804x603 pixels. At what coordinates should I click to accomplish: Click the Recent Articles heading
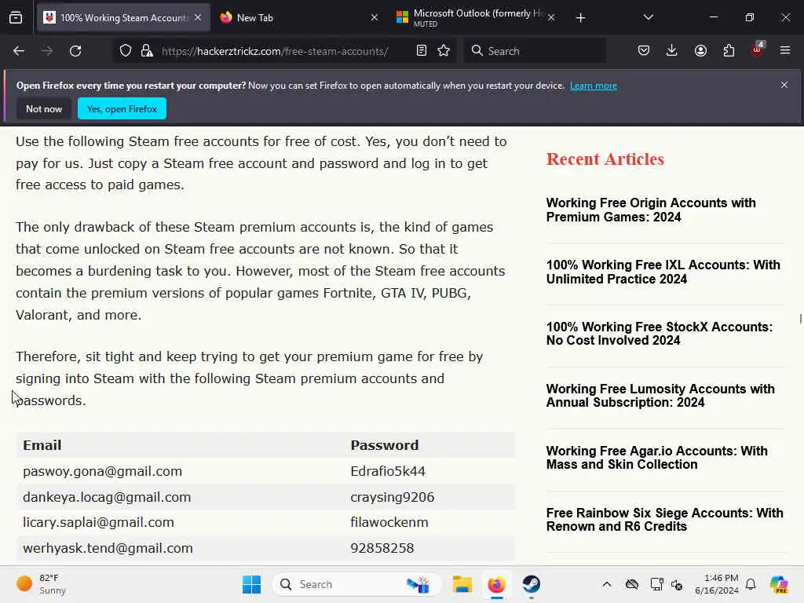(x=605, y=159)
